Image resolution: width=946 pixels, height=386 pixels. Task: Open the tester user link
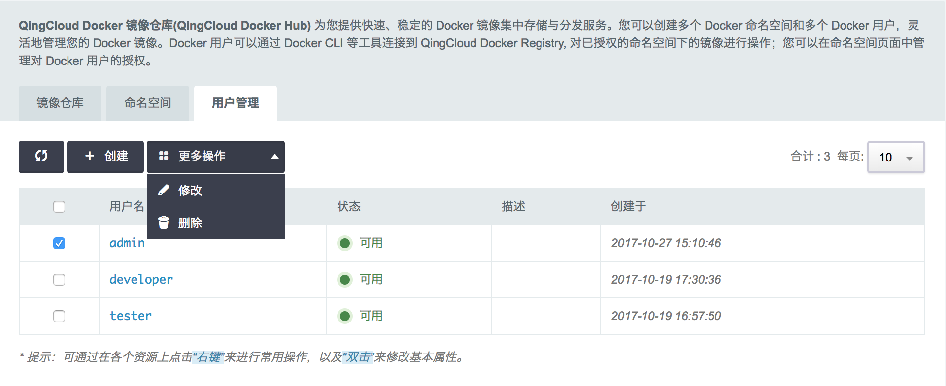pyautogui.click(x=131, y=316)
